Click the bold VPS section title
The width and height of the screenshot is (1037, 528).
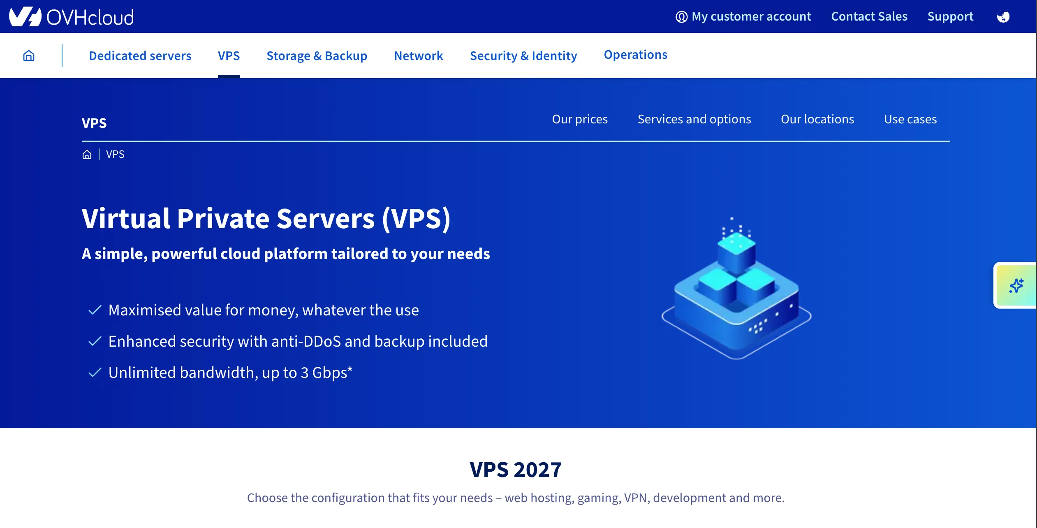(x=94, y=123)
